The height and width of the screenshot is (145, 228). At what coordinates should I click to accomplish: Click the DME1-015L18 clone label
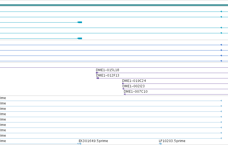[x=107, y=70]
